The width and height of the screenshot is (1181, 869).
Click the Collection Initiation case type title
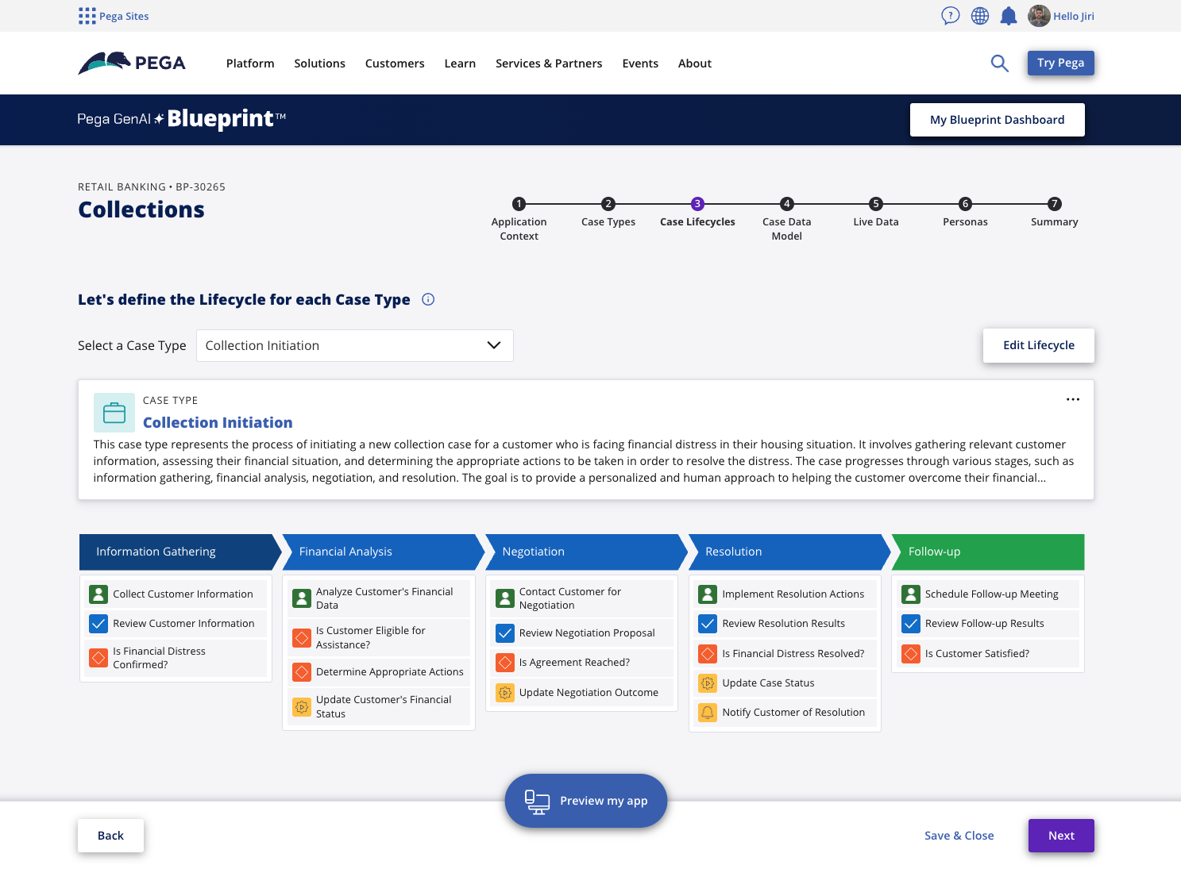218,422
